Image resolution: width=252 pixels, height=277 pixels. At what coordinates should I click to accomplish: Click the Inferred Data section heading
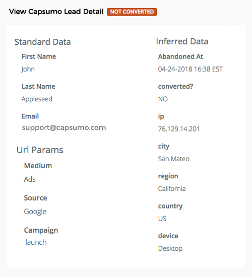tap(182, 41)
